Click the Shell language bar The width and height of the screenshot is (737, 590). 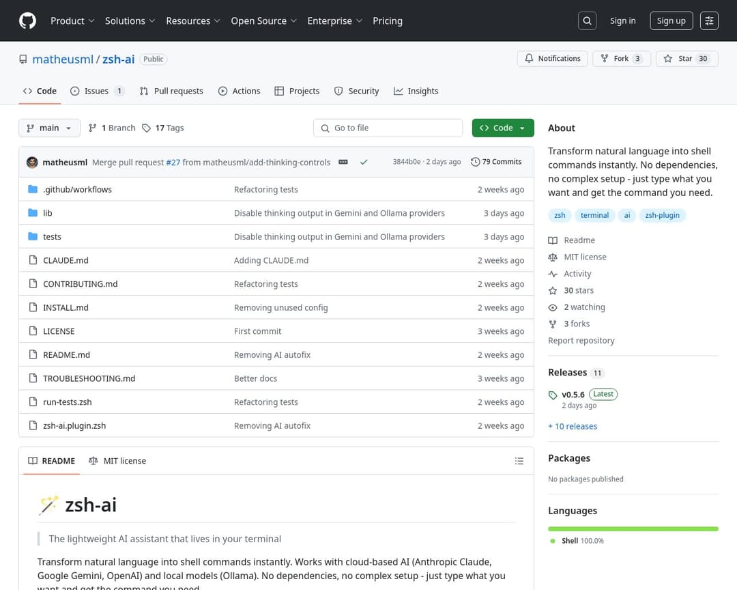click(633, 529)
